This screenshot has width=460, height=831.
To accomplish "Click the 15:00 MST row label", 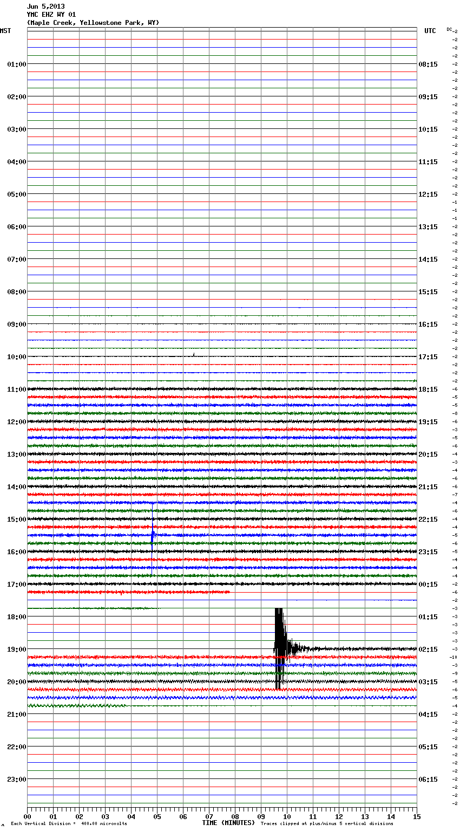I will [16, 519].
